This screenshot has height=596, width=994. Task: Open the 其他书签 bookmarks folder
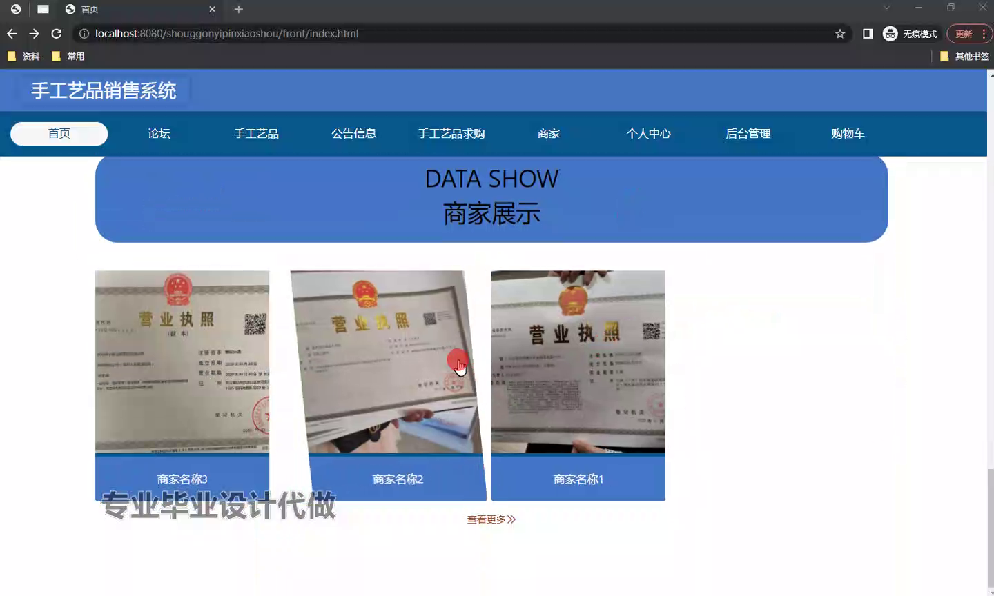coord(964,57)
